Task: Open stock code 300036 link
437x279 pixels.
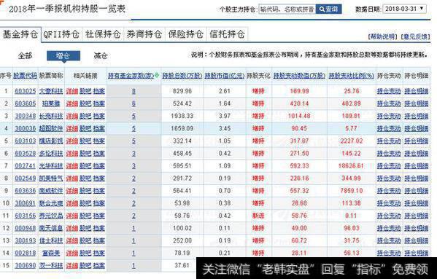Action: click(25, 128)
